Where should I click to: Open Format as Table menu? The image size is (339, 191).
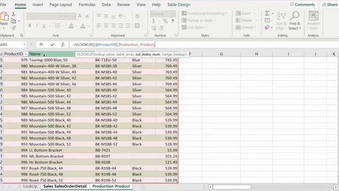tap(199, 20)
